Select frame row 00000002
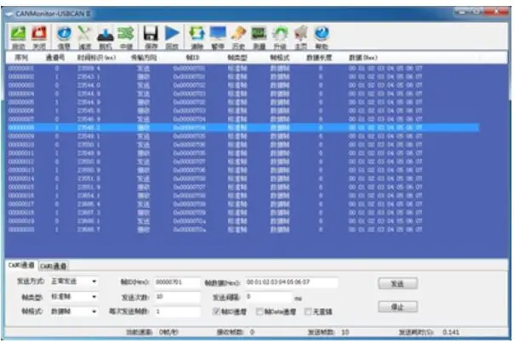Screen dimensions: 514x343 [243, 77]
